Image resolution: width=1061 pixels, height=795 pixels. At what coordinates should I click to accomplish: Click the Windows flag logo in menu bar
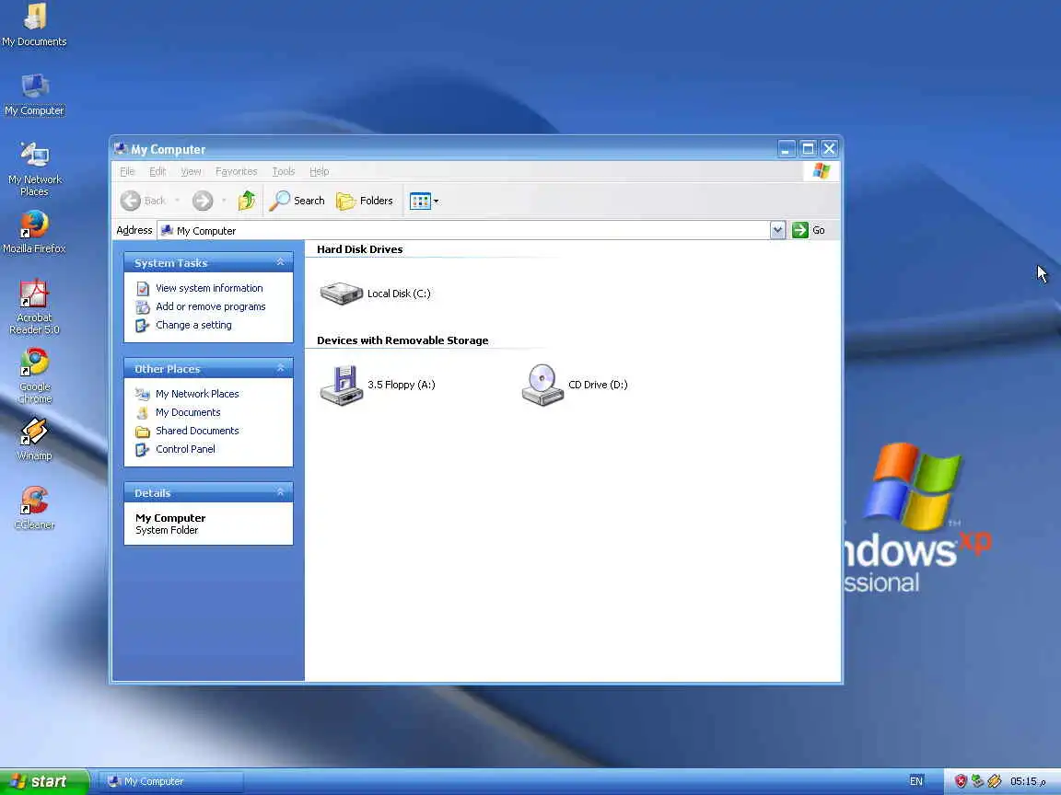(x=821, y=171)
